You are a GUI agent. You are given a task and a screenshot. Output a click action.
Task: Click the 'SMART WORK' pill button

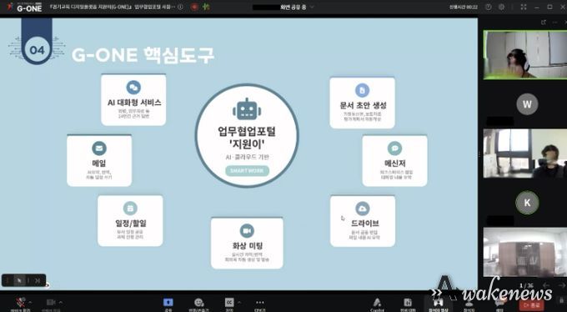pyautogui.click(x=248, y=171)
